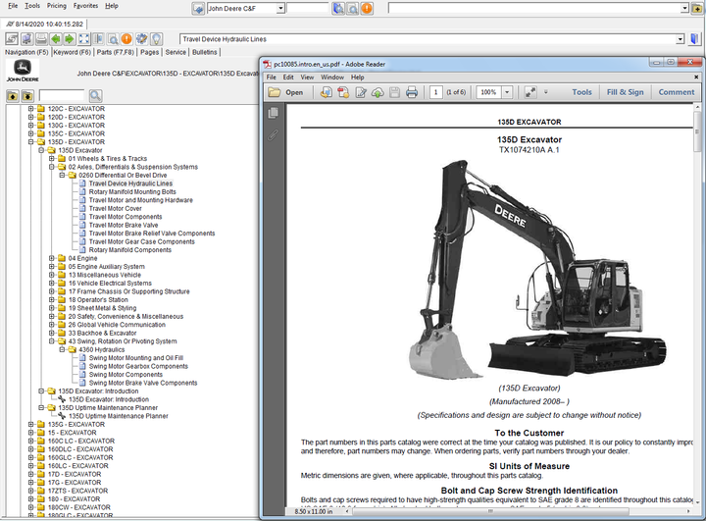Click the orange alert icon in second toolbar

tap(126, 39)
